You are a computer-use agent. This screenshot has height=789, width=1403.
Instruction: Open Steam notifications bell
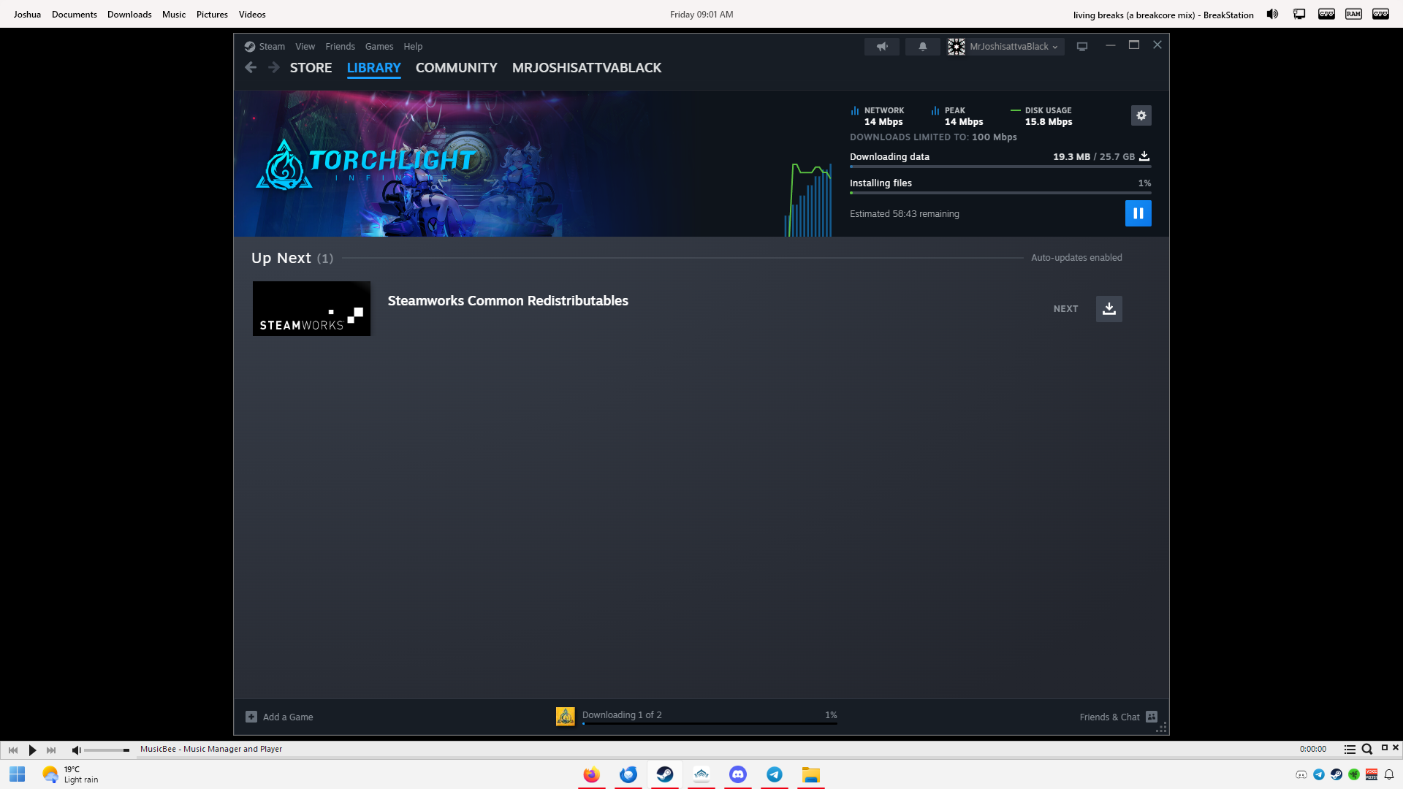point(923,46)
